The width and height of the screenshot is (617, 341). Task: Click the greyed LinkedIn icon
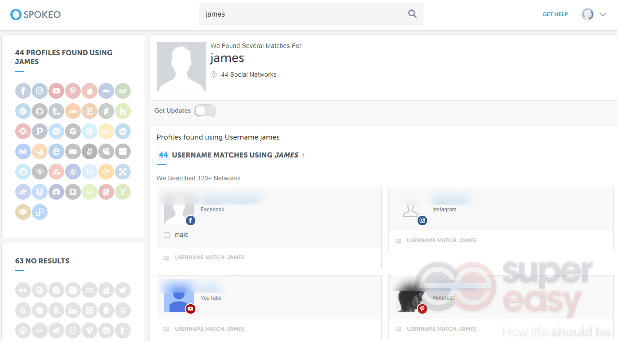tap(73, 310)
